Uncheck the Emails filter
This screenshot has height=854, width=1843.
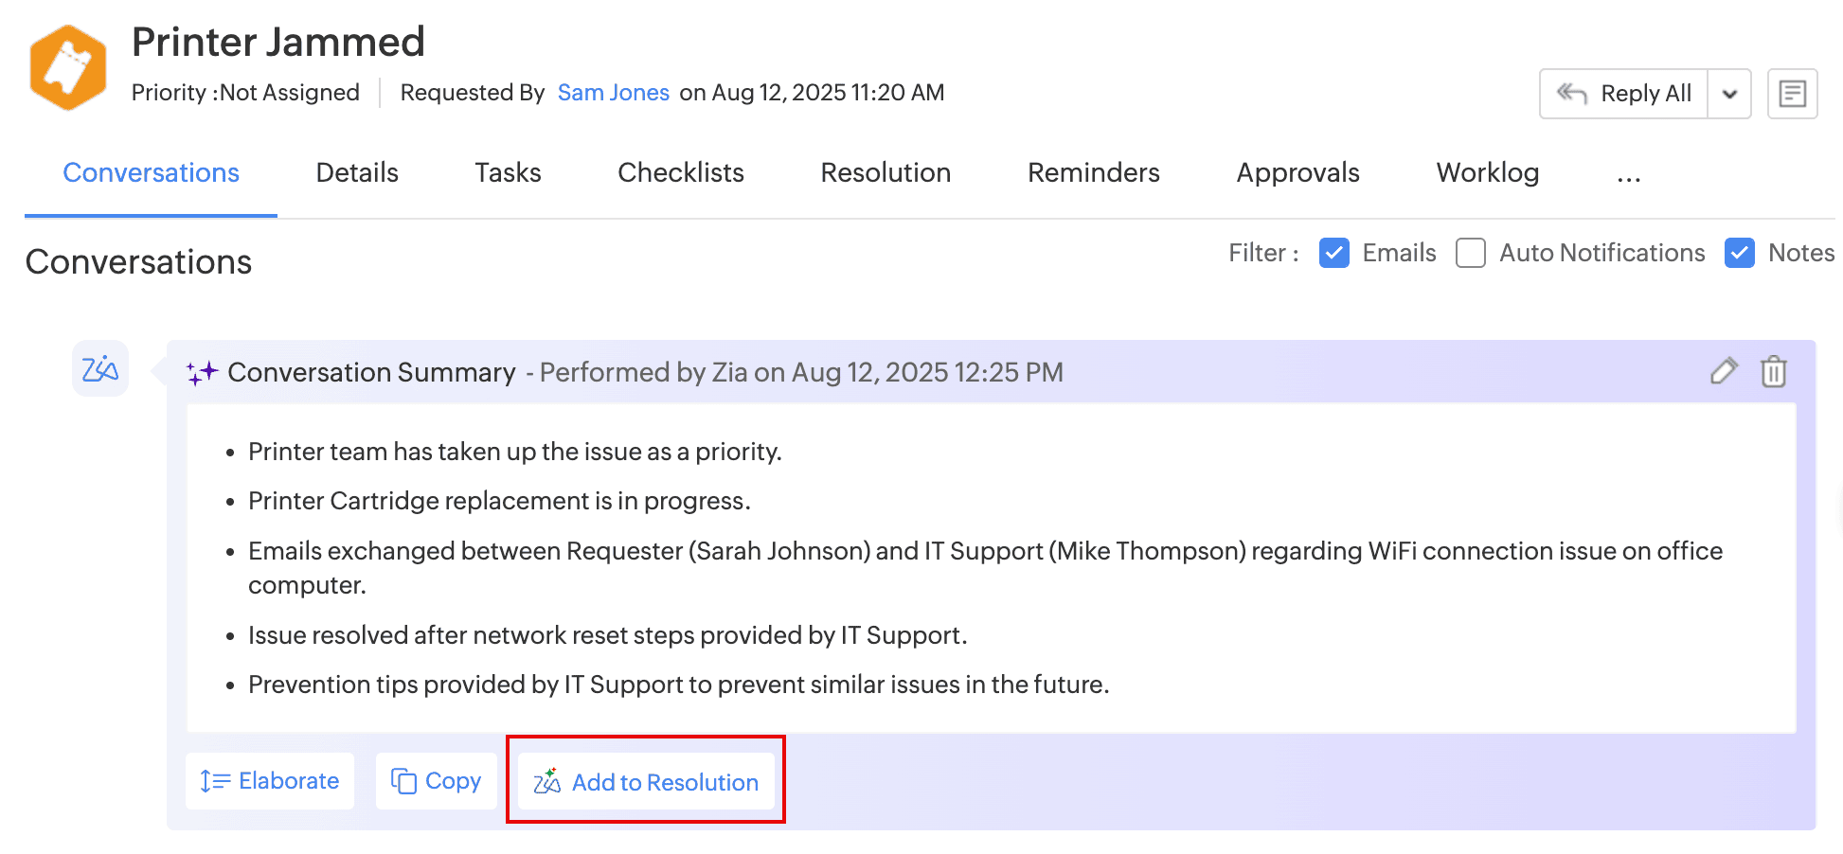1334,253
